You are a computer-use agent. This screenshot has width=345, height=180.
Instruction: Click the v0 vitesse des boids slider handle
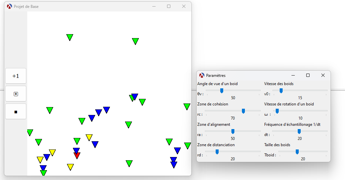click(x=281, y=91)
